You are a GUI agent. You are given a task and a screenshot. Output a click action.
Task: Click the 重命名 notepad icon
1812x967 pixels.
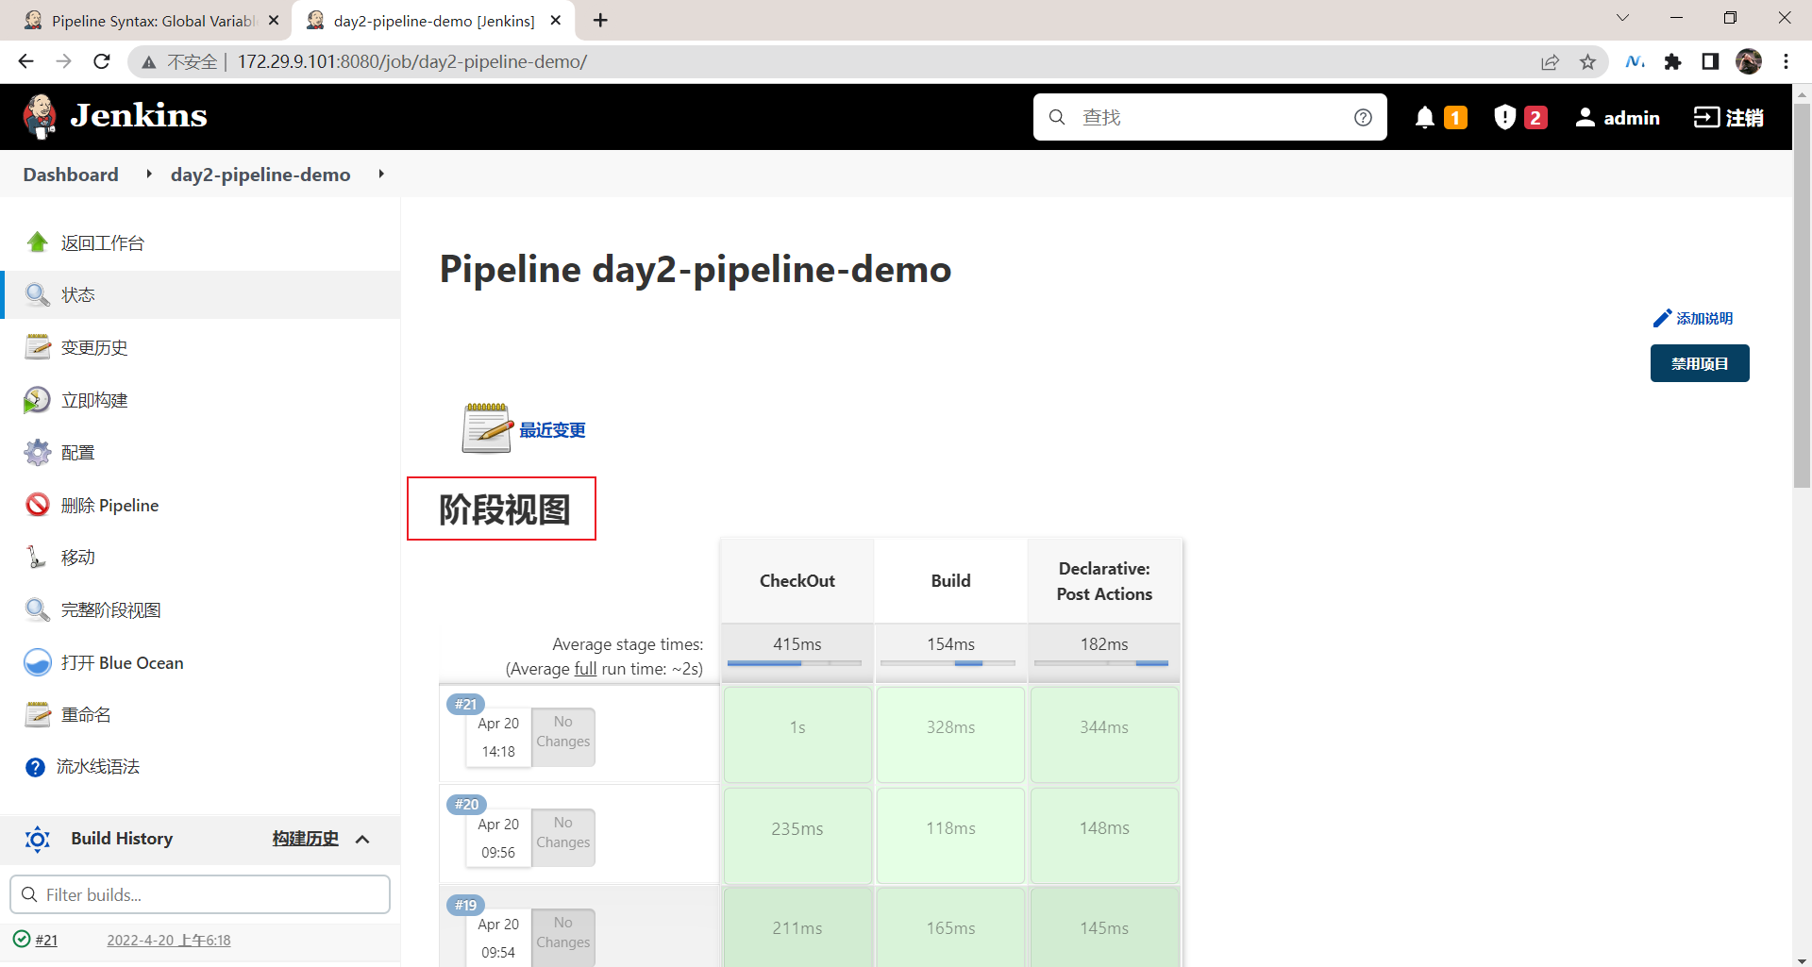coord(38,714)
